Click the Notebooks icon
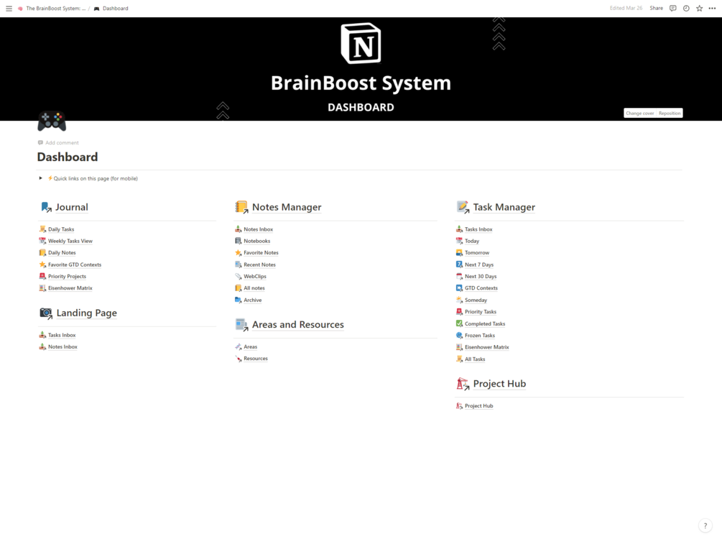The width and height of the screenshot is (722, 542). [238, 241]
